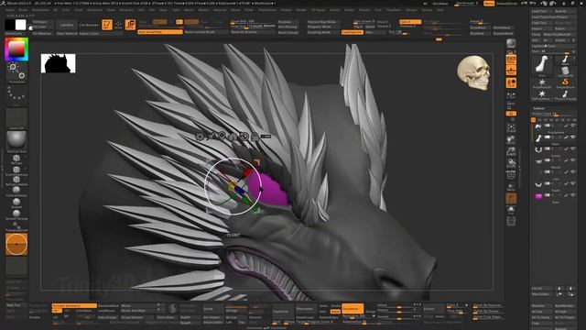Viewport: 586px width, 330px height.
Task: Open the color picker square
Action: click(16, 49)
